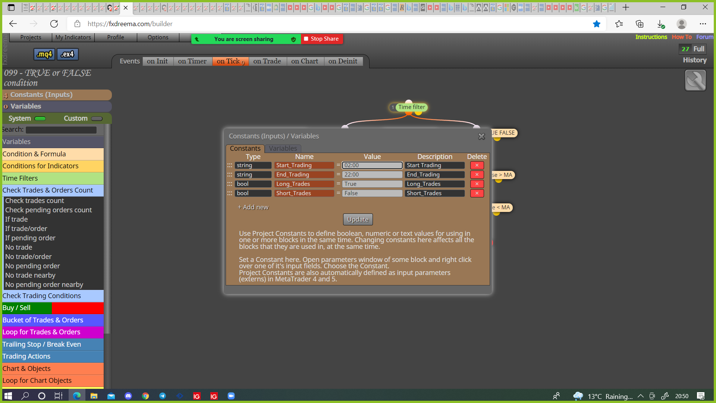This screenshot has width=716, height=403.
Task: Edit the Start_Trading value field
Action: pyautogui.click(x=372, y=165)
